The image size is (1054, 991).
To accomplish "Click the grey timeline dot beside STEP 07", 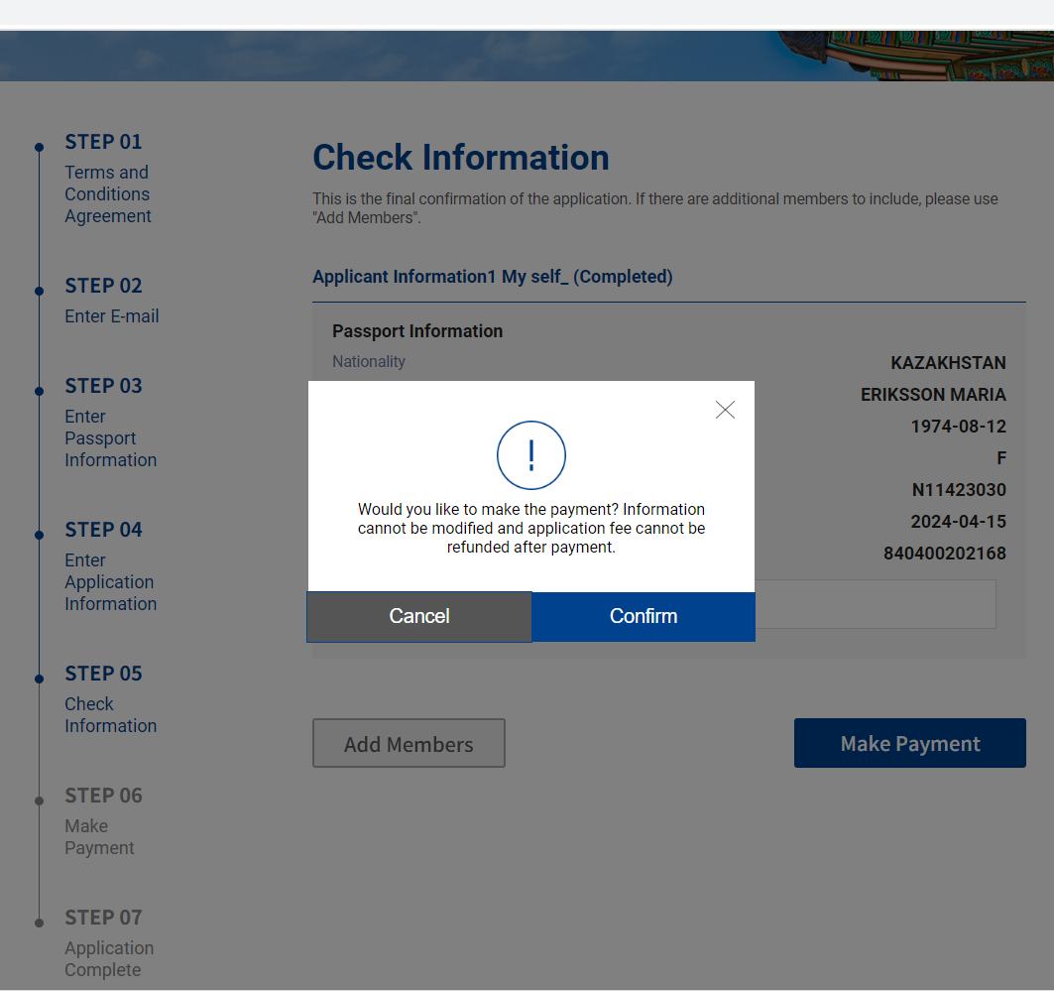I will 39,923.
